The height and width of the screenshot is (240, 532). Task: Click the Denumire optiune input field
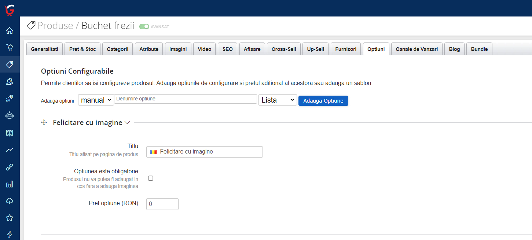pyautogui.click(x=185, y=99)
